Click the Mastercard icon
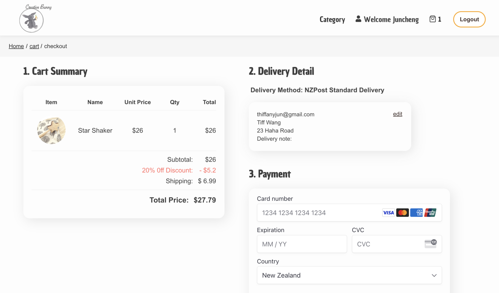 [402, 213]
